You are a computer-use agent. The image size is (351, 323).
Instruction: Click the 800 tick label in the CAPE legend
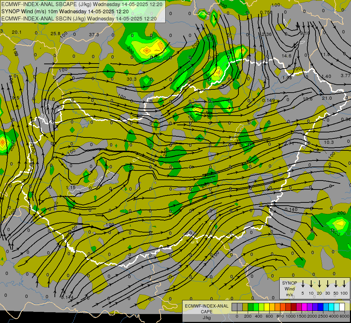(280, 316)
